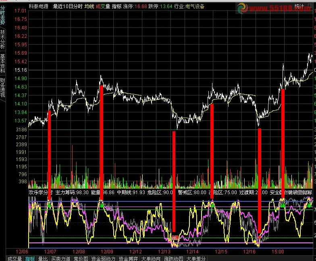This screenshot has height=261, width=316.
Task: Click the 中期线:91.93 indicator value
Action: coord(131,193)
